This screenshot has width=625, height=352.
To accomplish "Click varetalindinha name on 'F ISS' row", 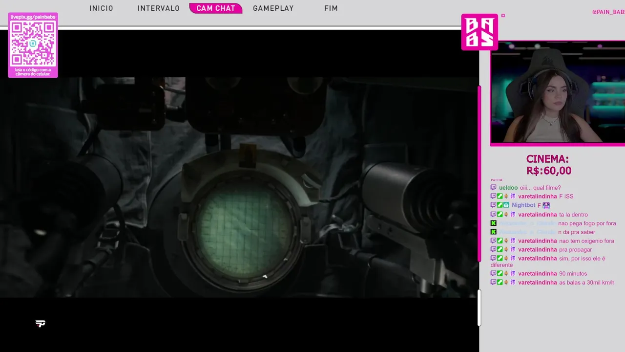I will click(538, 197).
